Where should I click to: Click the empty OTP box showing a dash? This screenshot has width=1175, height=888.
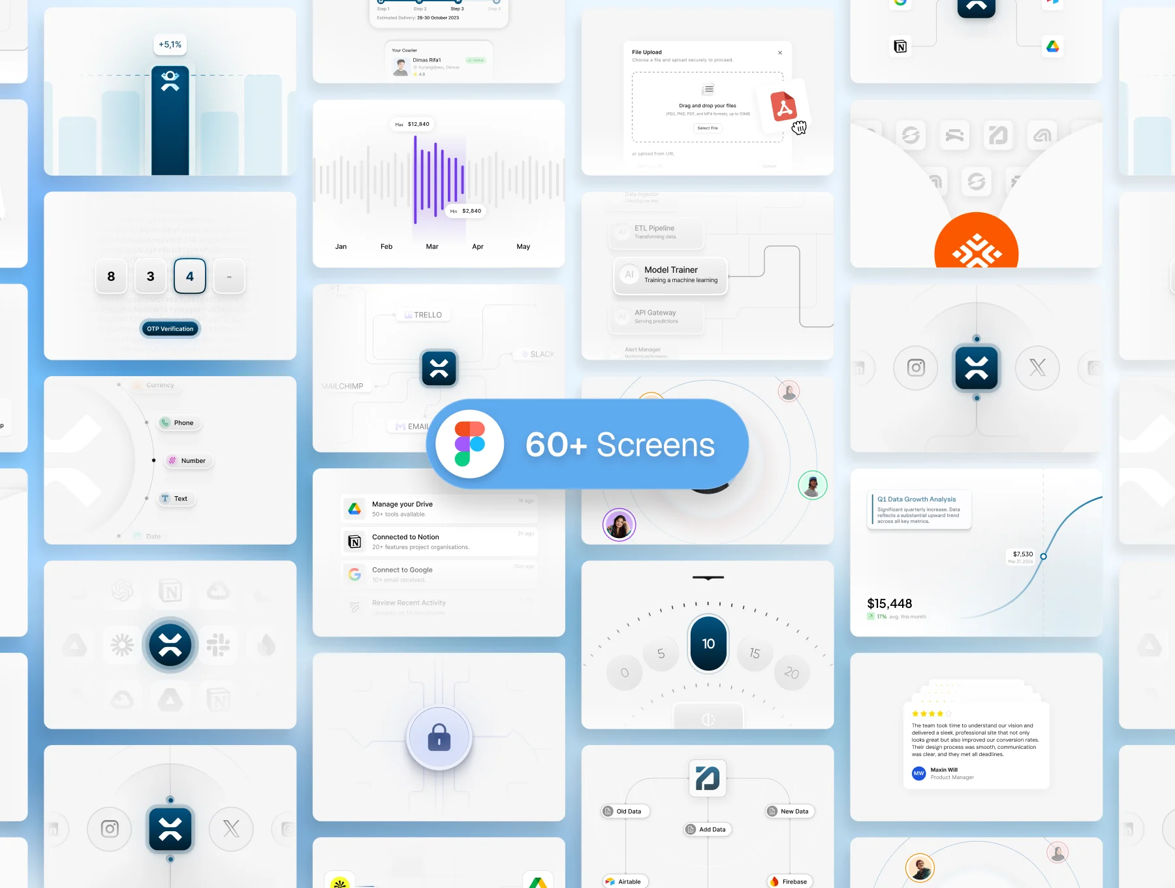tap(229, 277)
